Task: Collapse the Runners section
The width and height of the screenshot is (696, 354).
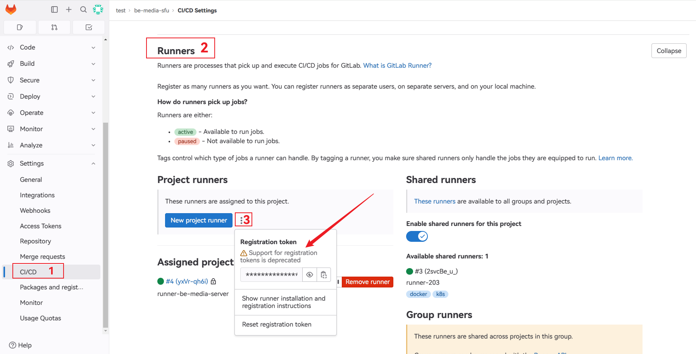Action: pyautogui.click(x=669, y=51)
